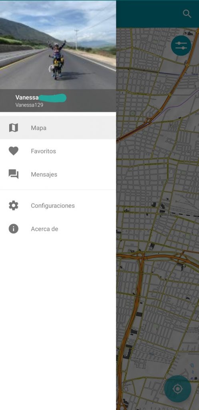The width and height of the screenshot is (199, 410).
Task: Open the map filter sliders button
Action: click(x=181, y=46)
